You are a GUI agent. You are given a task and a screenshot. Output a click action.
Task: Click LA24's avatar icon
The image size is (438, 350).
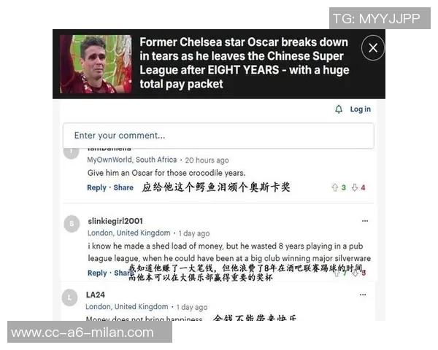69,297
